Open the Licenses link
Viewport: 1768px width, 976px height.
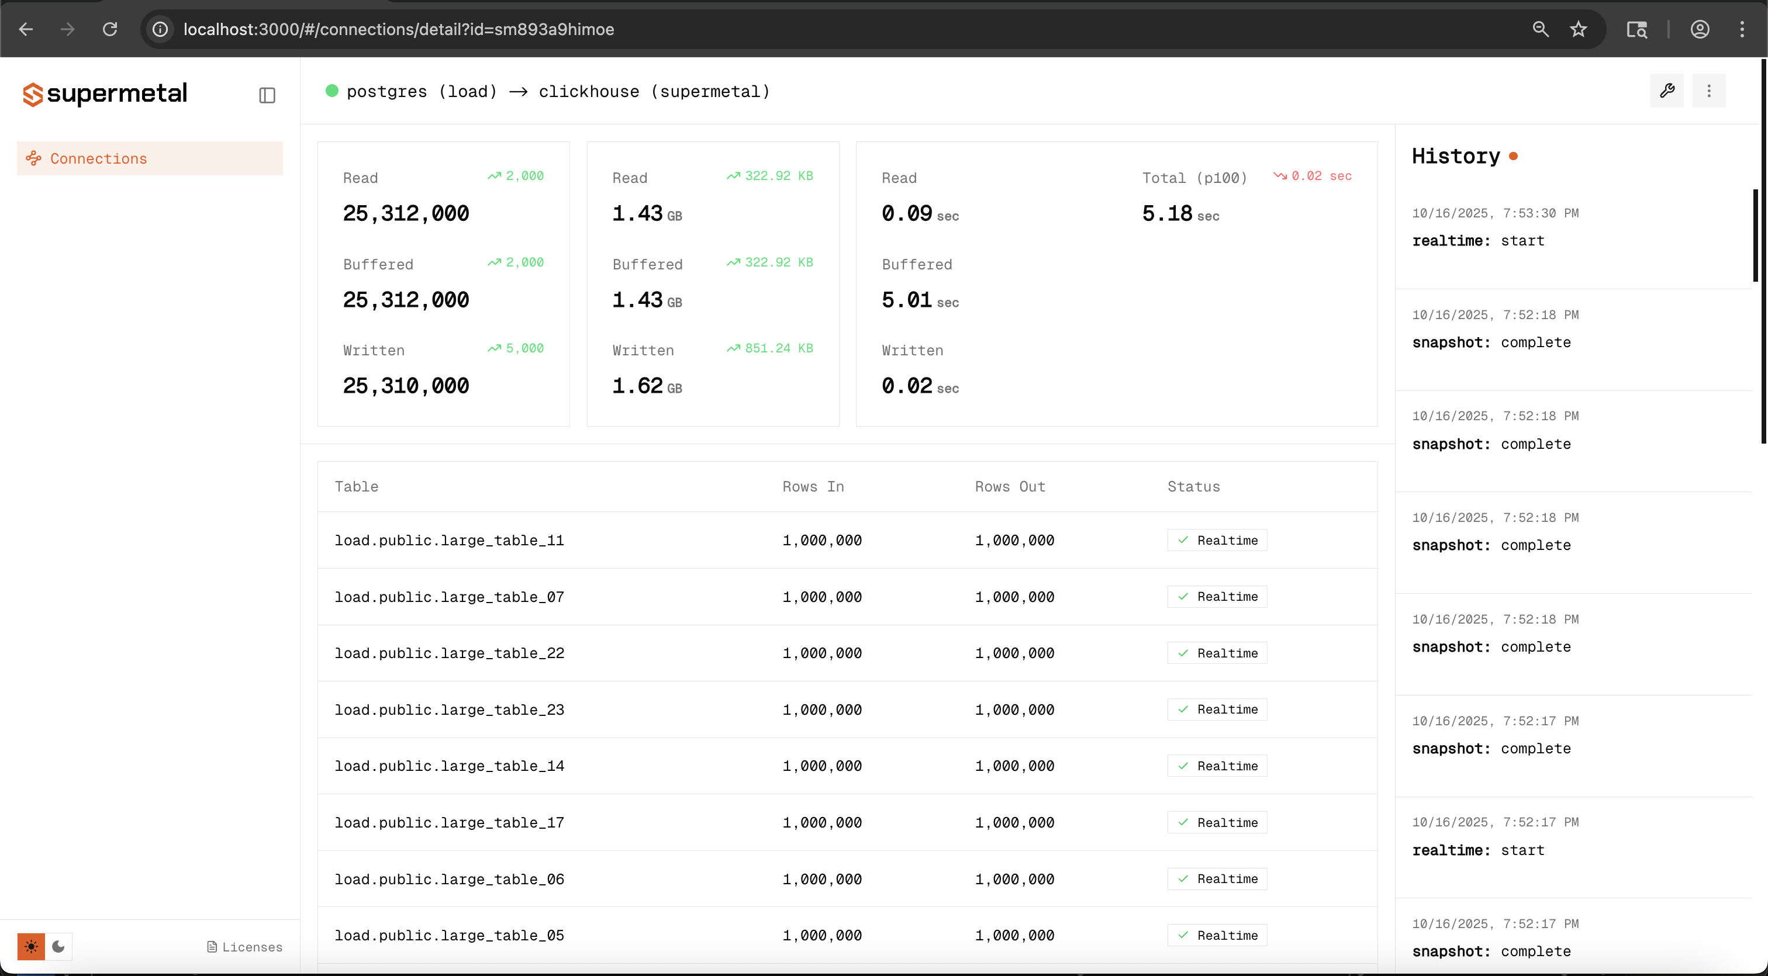245,947
